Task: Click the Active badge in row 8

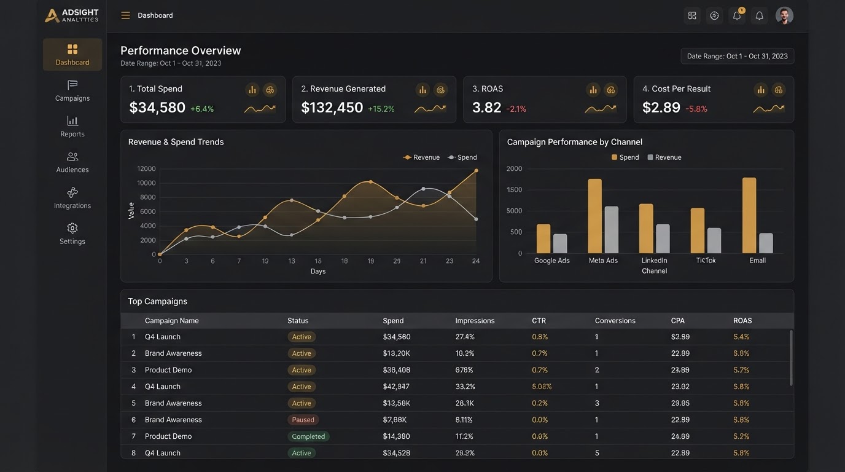Action: [302, 453]
